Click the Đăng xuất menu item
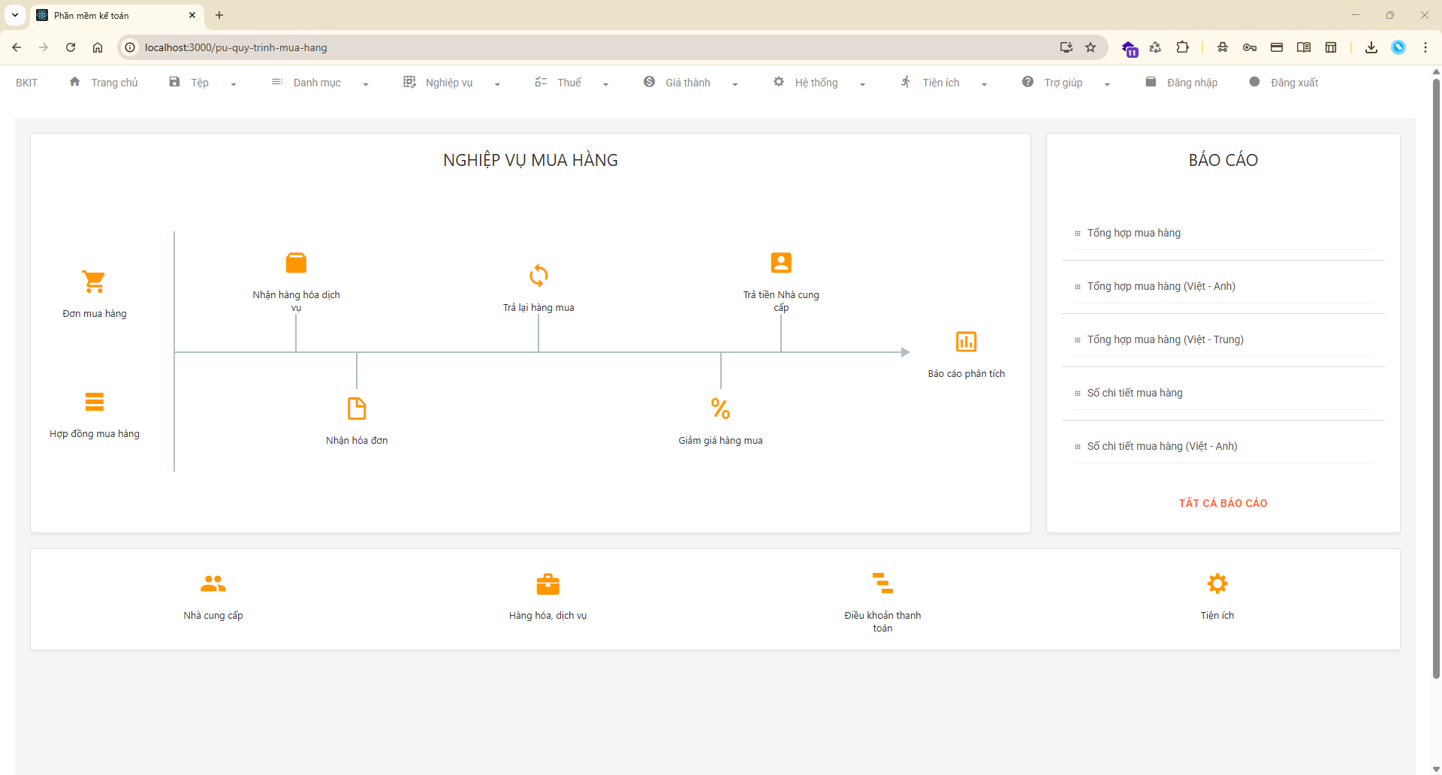The width and height of the screenshot is (1442, 775). (x=1294, y=83)
